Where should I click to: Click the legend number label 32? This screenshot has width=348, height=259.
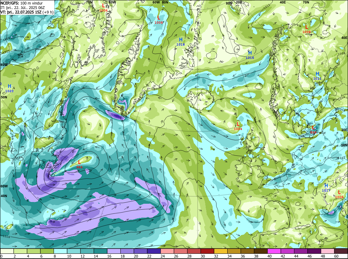point(216,256)
